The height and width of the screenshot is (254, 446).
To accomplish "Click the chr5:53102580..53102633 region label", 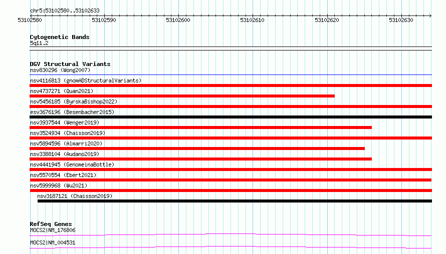I will [x=65, y=11].
